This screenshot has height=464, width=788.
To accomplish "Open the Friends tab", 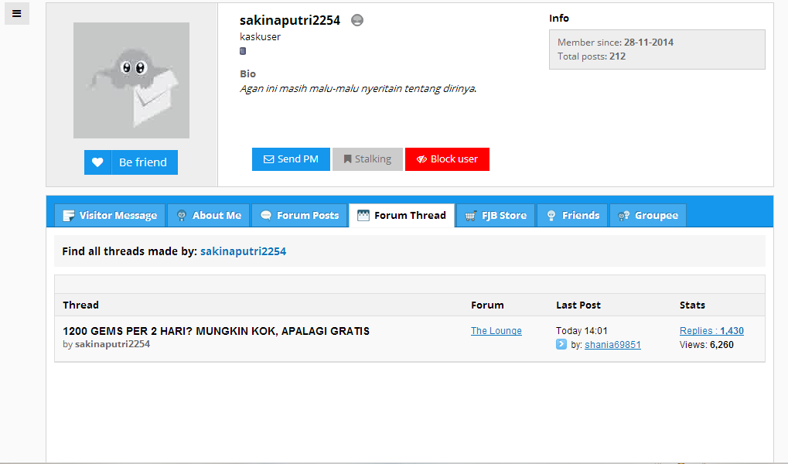I will tap(572, 215).
